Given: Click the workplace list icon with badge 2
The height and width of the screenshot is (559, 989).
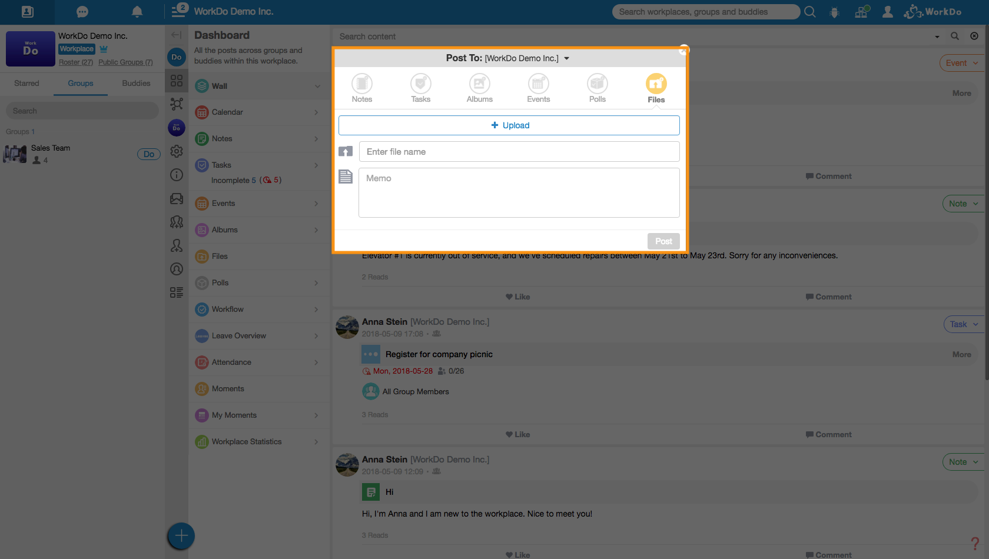Looking at the screenshot, I should [x=179, y=11].
